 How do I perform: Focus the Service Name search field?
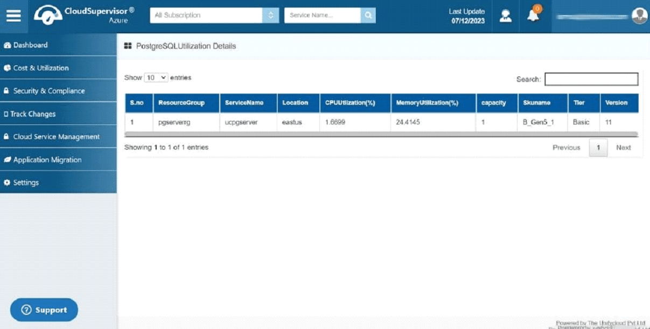point(323,15)
